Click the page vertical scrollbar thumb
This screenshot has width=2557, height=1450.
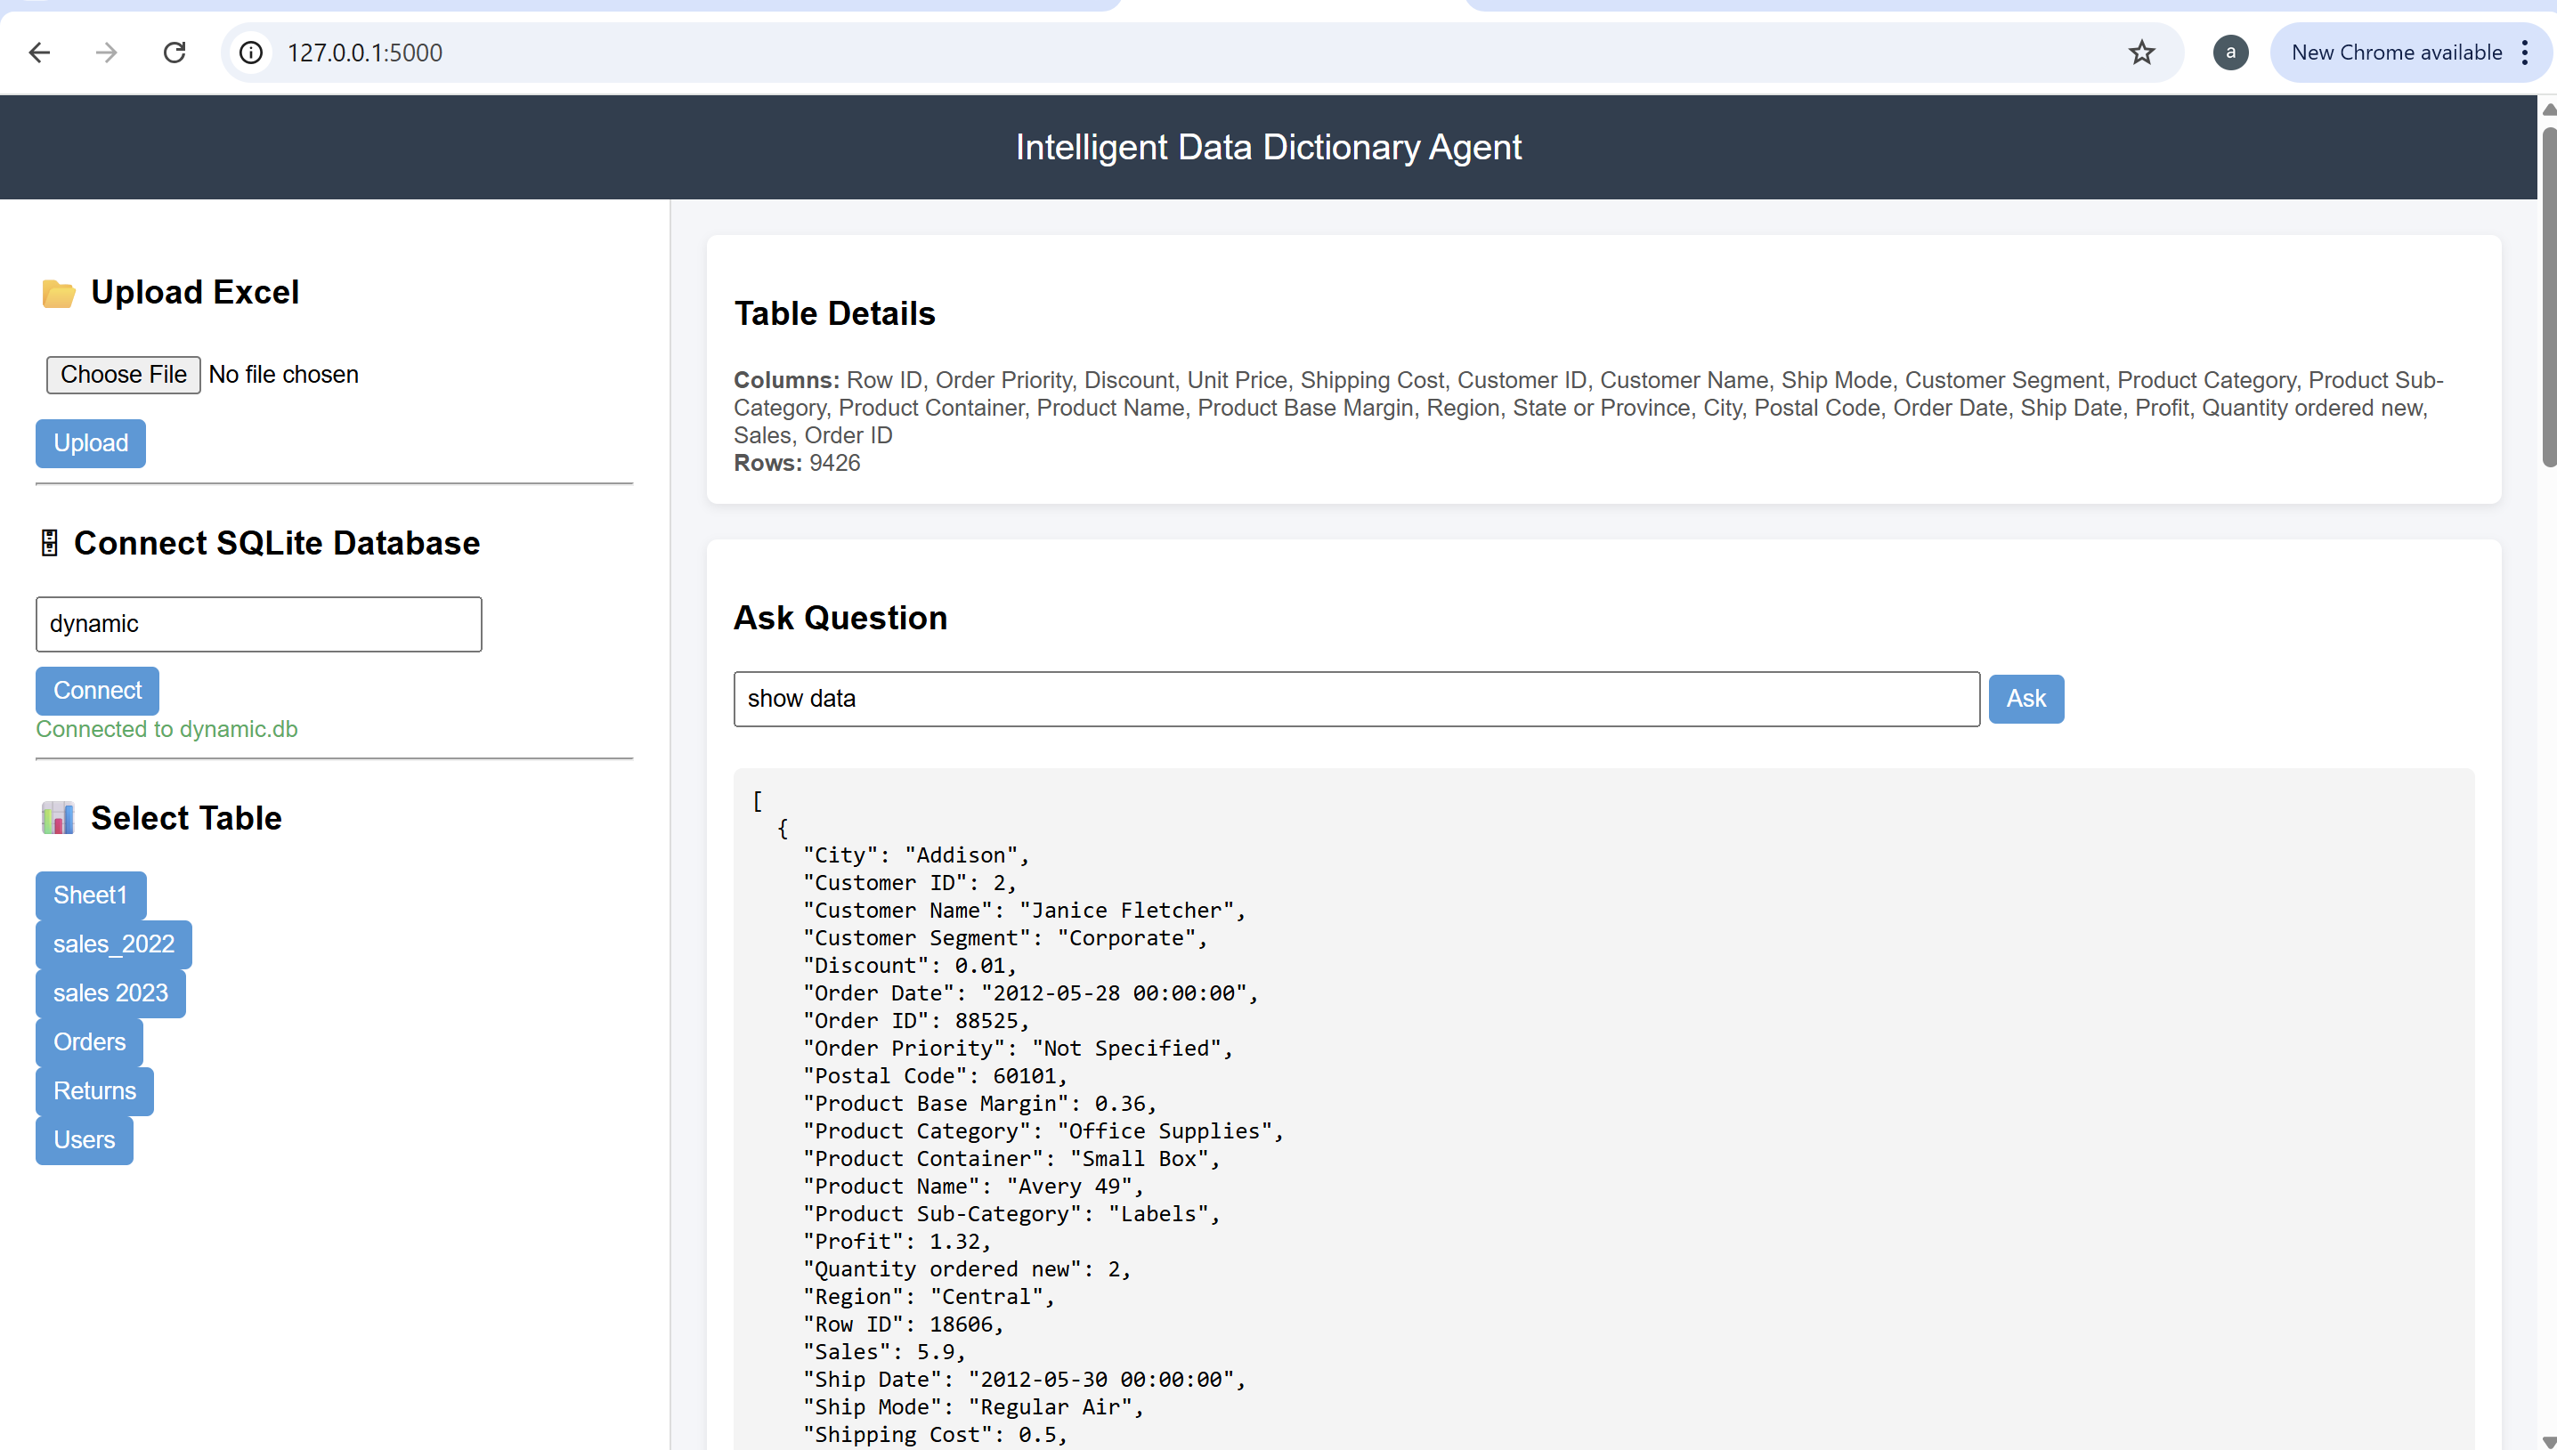2548,296
